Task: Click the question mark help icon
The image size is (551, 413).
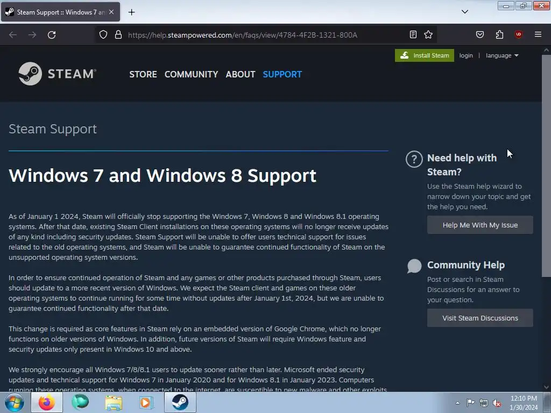Action: pos(414,159)
